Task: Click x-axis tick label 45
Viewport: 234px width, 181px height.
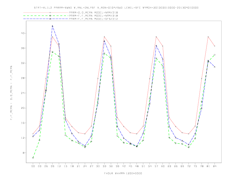Action: pos(130,166)
